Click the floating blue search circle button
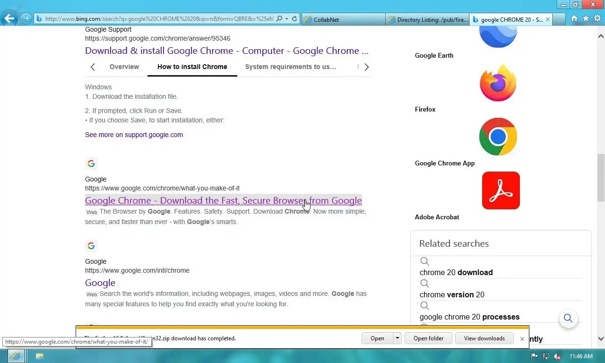605x363 pixels. (568, 318)
